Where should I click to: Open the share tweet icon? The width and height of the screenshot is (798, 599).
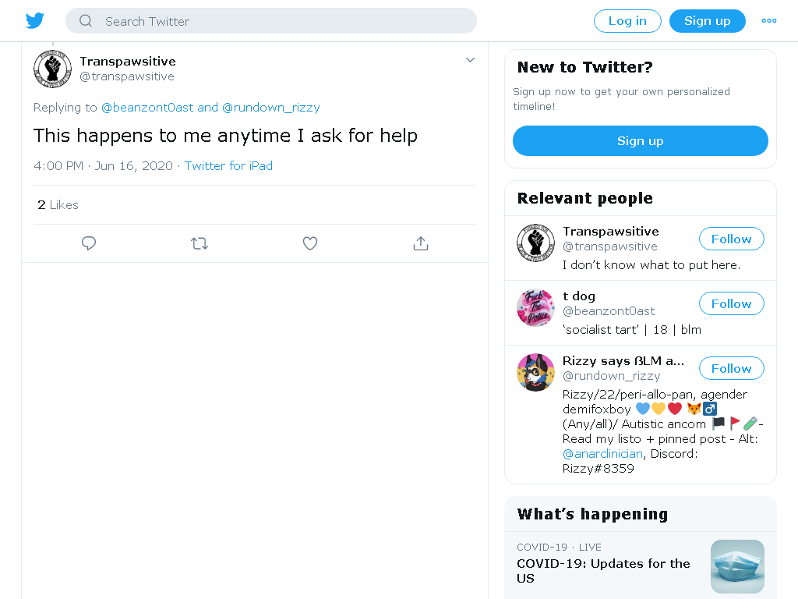[x=421, y=243]
